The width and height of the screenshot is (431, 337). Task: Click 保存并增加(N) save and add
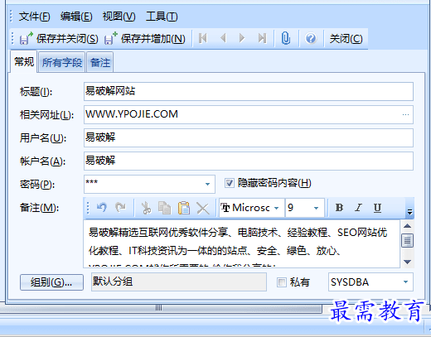[x=145, y=39]
